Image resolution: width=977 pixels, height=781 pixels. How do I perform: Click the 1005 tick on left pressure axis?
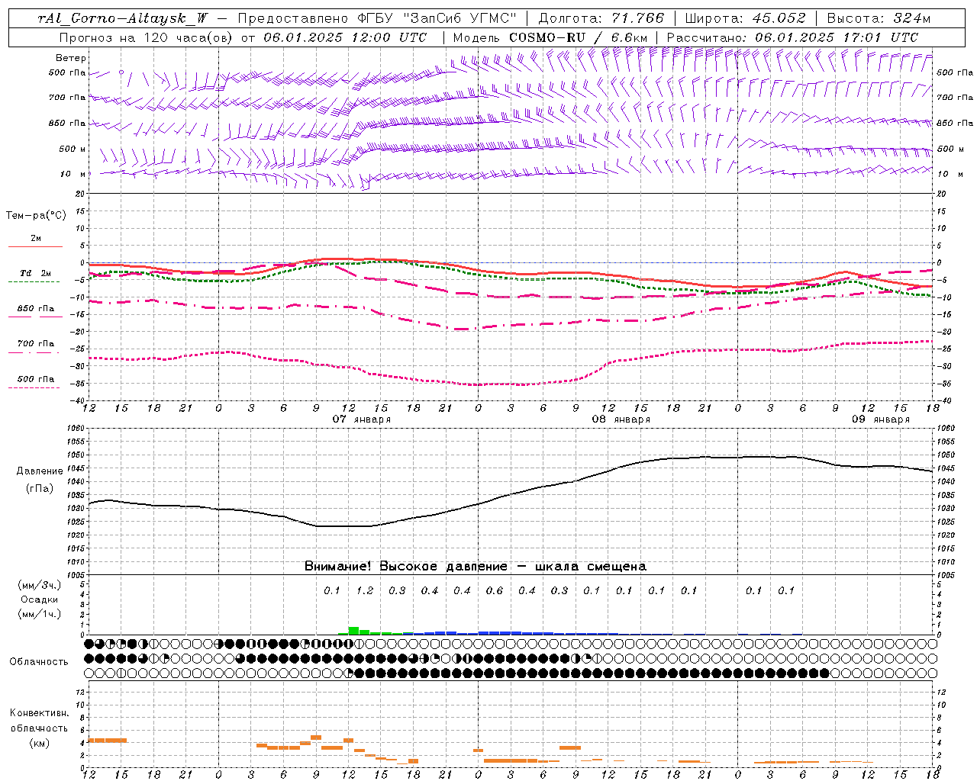pos(76,575)
